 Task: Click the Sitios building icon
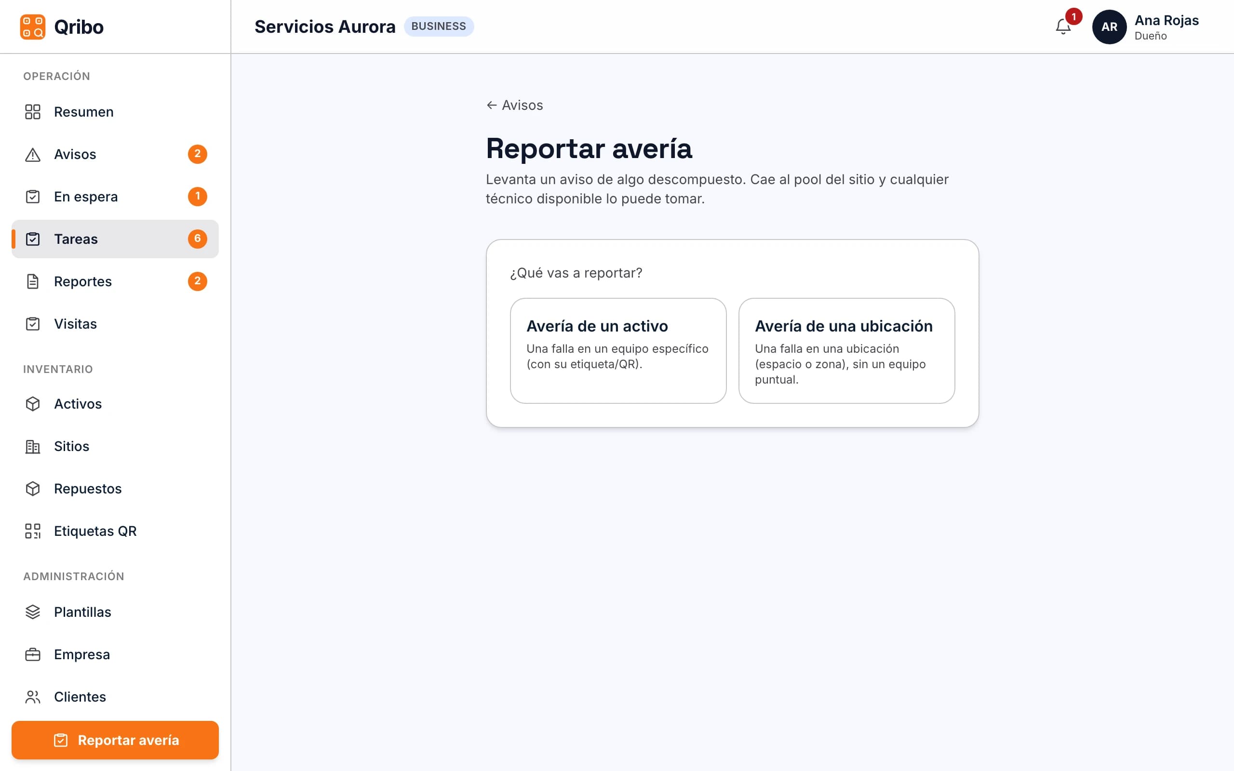[x=33, y=446]
